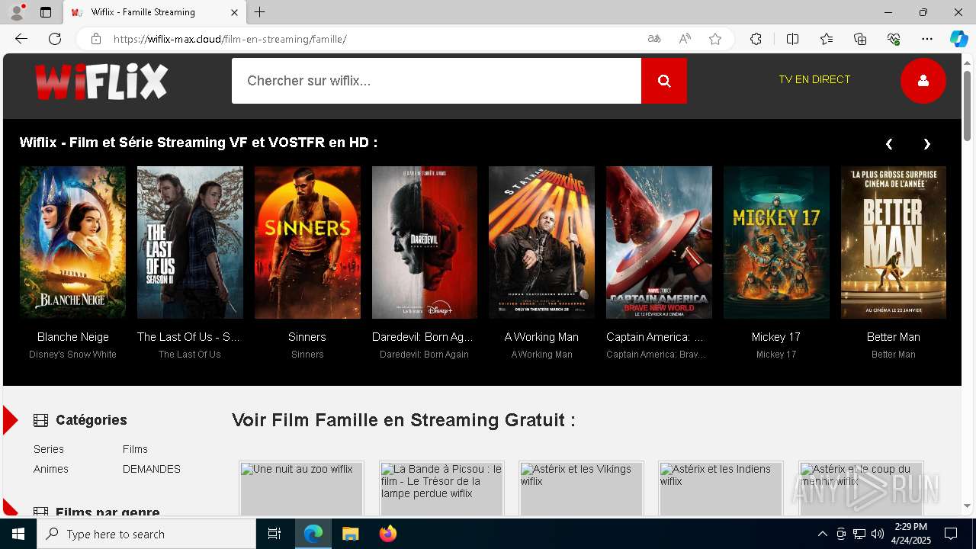This screenshot has width=976, height=549.
Task: Open the Sinners movie poster
Action: [307, 242]
